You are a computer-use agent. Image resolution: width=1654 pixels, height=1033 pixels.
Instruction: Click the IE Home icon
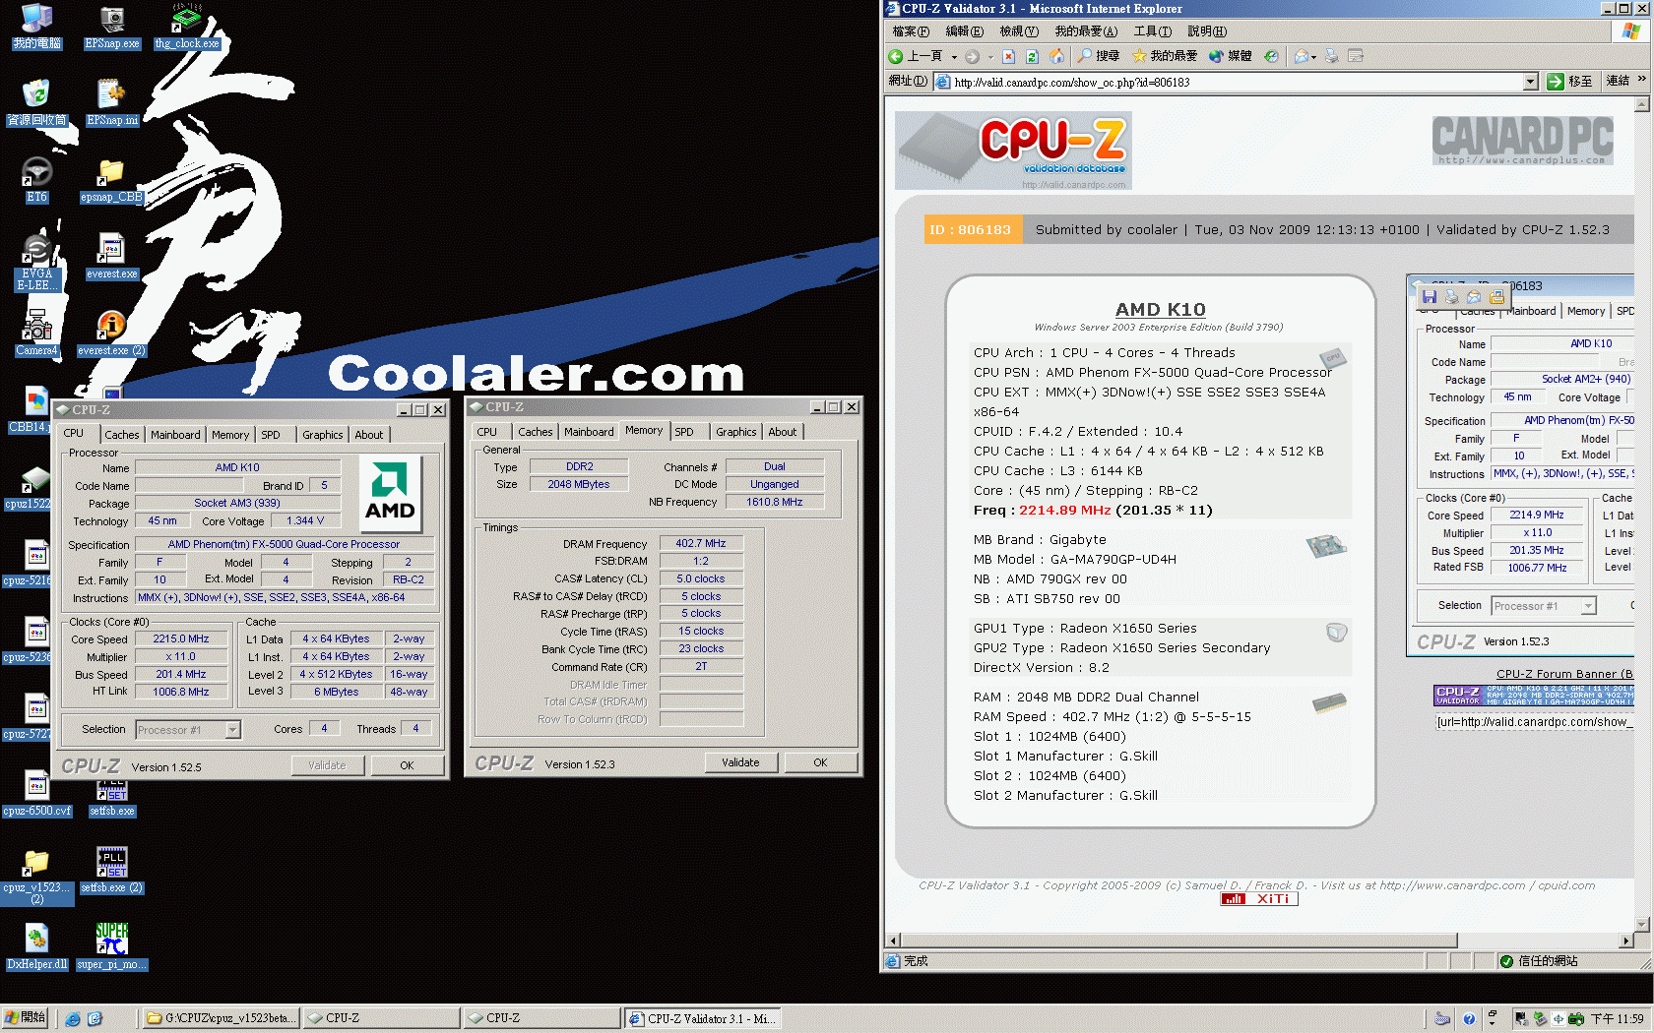(1056, 56)
